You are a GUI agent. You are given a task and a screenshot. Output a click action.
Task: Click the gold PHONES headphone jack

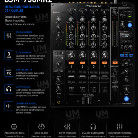point(59,102)
